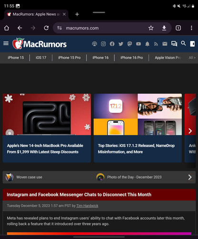
Task: Click the MacRumors logo
Action: pyautogui.click(x=40, y=43)
